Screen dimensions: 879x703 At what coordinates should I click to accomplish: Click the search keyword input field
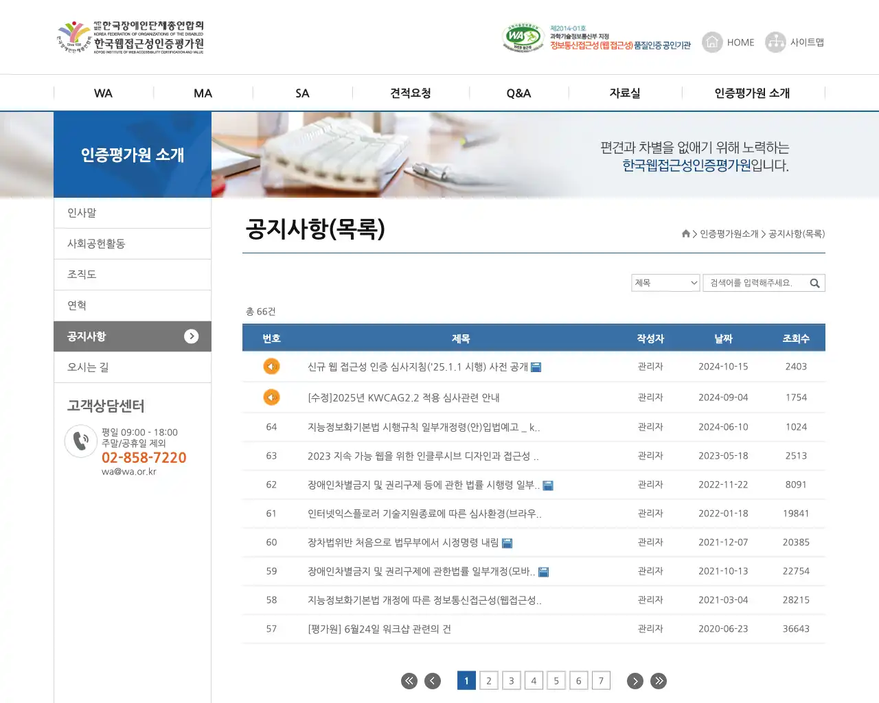755,283
